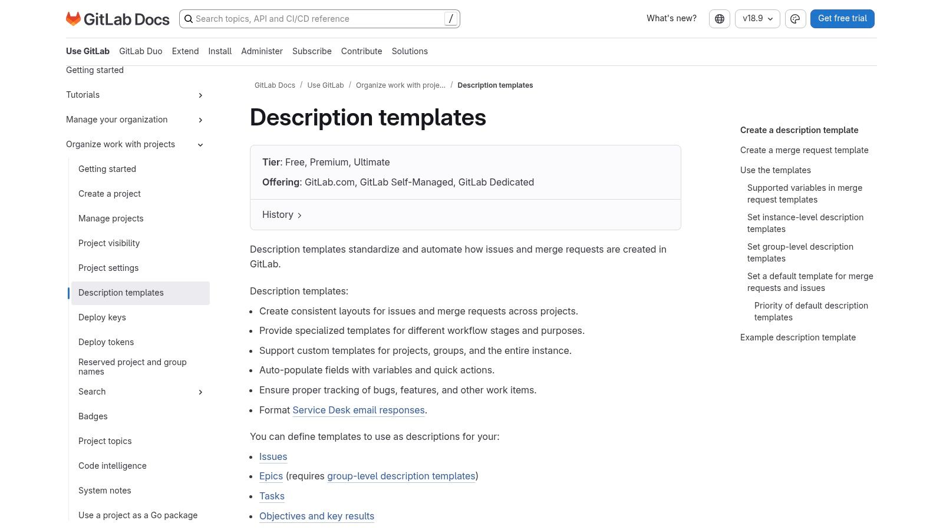
Task: Click the magnifier icon in the search bar
Action: coord(189,19)
